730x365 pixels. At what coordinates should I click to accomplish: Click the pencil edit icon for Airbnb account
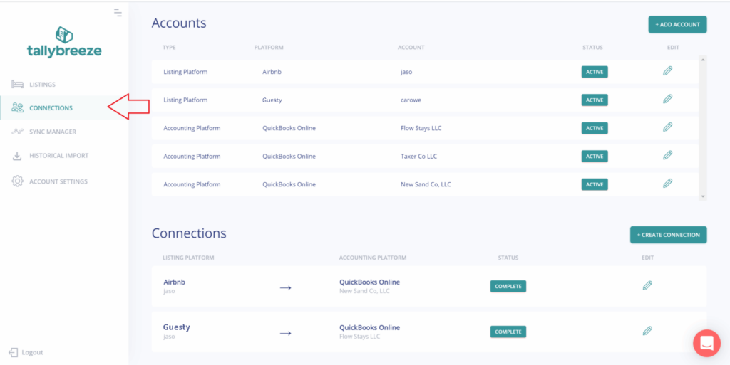[x=667, y=71]
